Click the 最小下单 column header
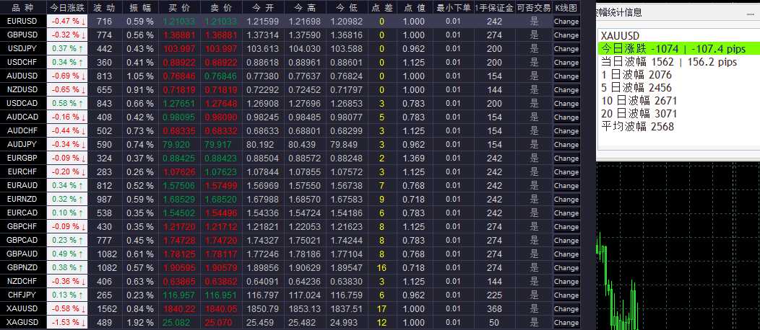The height and width of the screenshot is (330, 760). [453, 8]
